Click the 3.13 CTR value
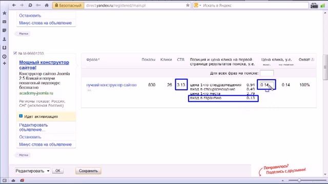The width and height of the screenshot is (328, 184). tap(181, 85)
